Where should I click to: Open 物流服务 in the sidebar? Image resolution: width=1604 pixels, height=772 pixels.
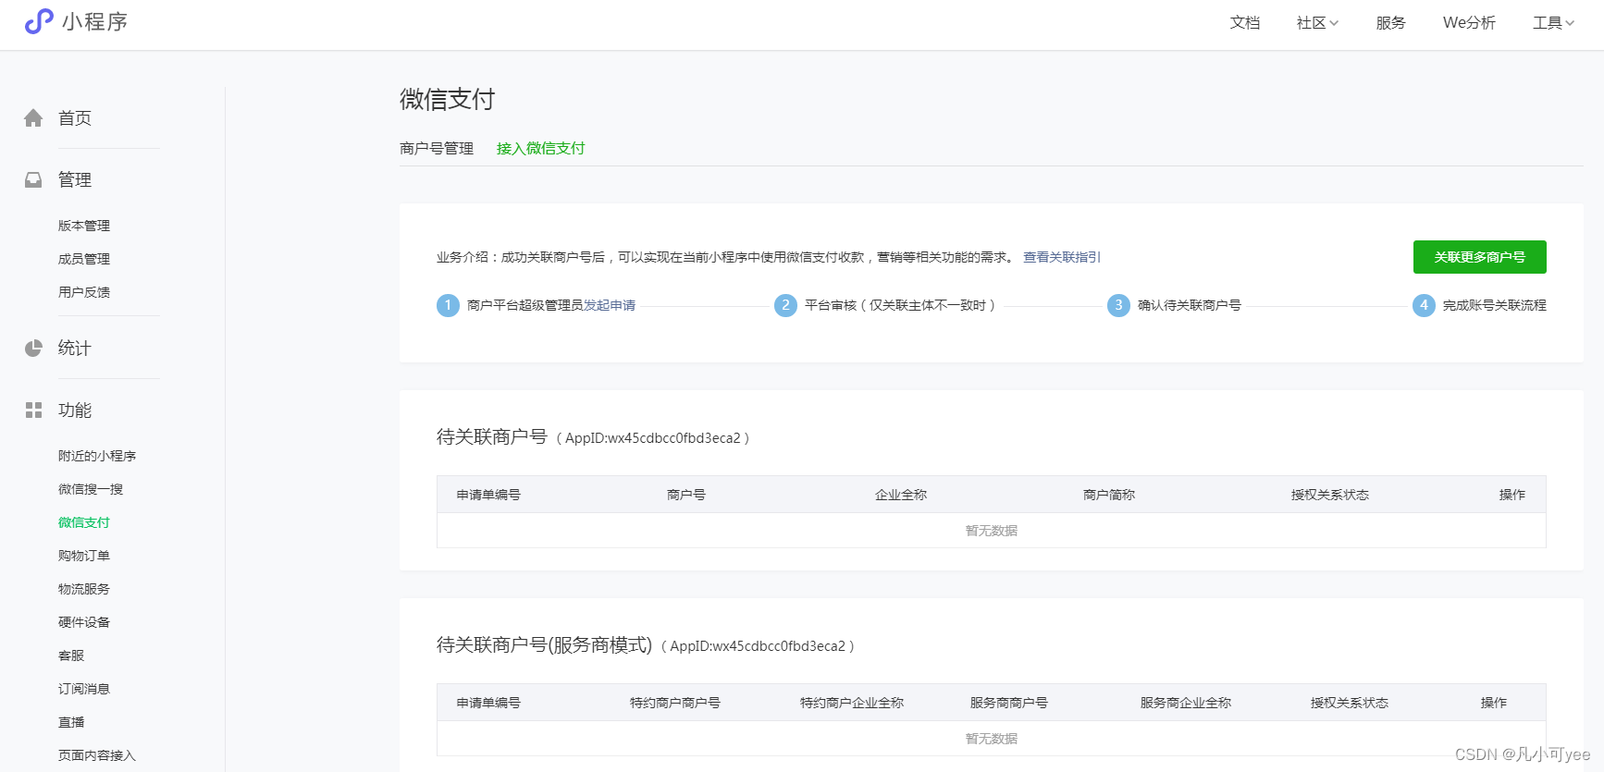[84, 589]
